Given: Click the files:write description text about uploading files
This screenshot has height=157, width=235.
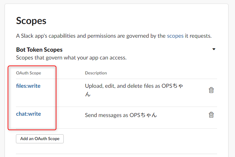Looking at the screenshot, I should pyautogui.click(x=134, y=90).
